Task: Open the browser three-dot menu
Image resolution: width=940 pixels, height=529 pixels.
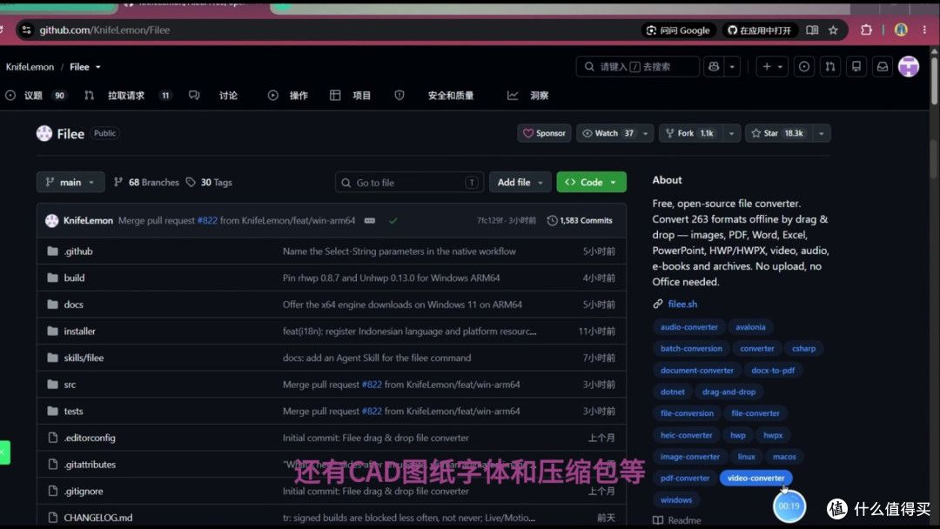Action: click(x=924, y=30)
